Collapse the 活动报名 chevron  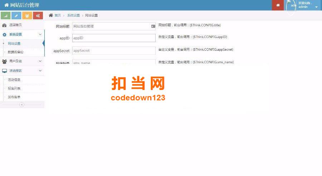coord(40,71)
